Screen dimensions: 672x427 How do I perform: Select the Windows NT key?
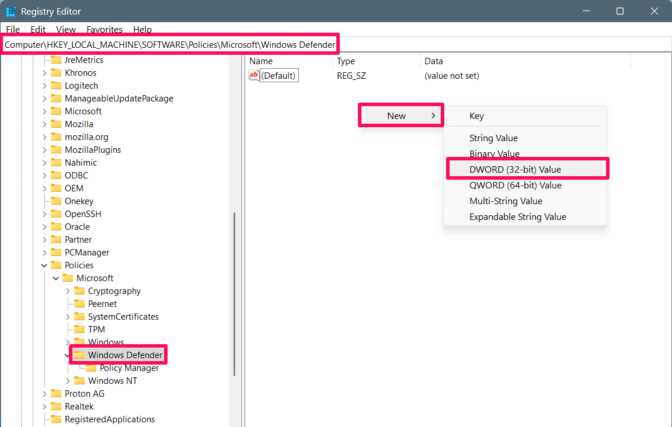pos(112,381)
